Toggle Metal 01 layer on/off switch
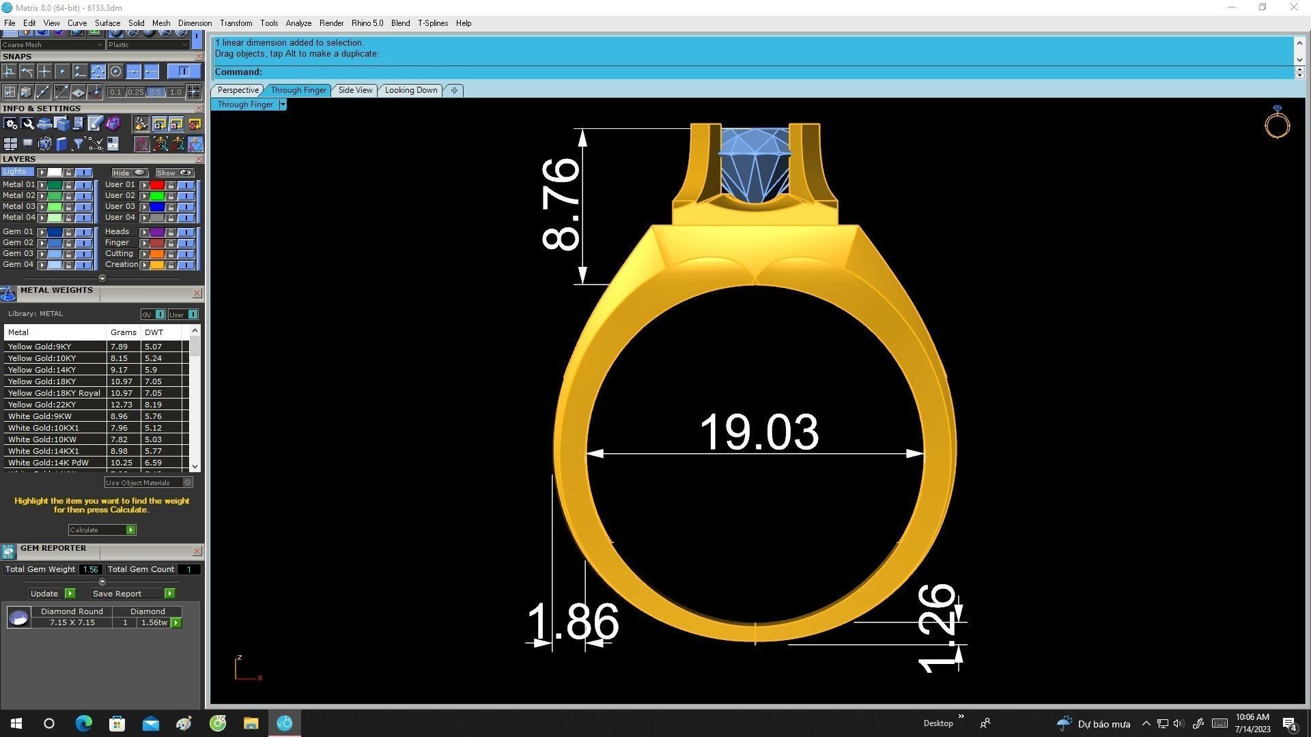 click(84, 185)
